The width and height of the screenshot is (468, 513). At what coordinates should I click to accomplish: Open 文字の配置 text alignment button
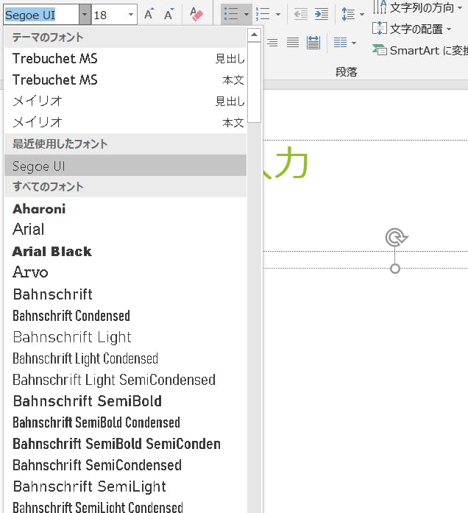[412, 29]
